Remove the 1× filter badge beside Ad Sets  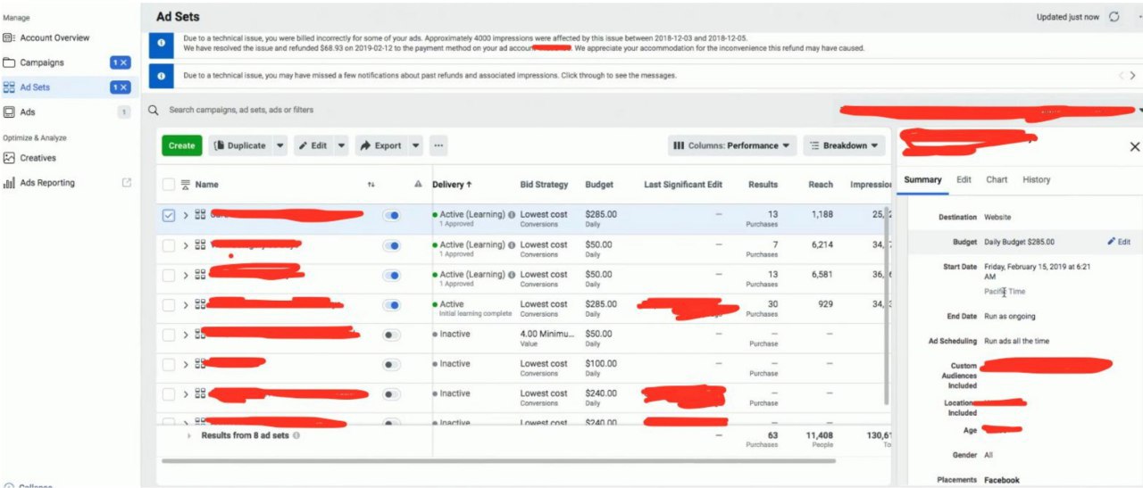tap(121, 87)
